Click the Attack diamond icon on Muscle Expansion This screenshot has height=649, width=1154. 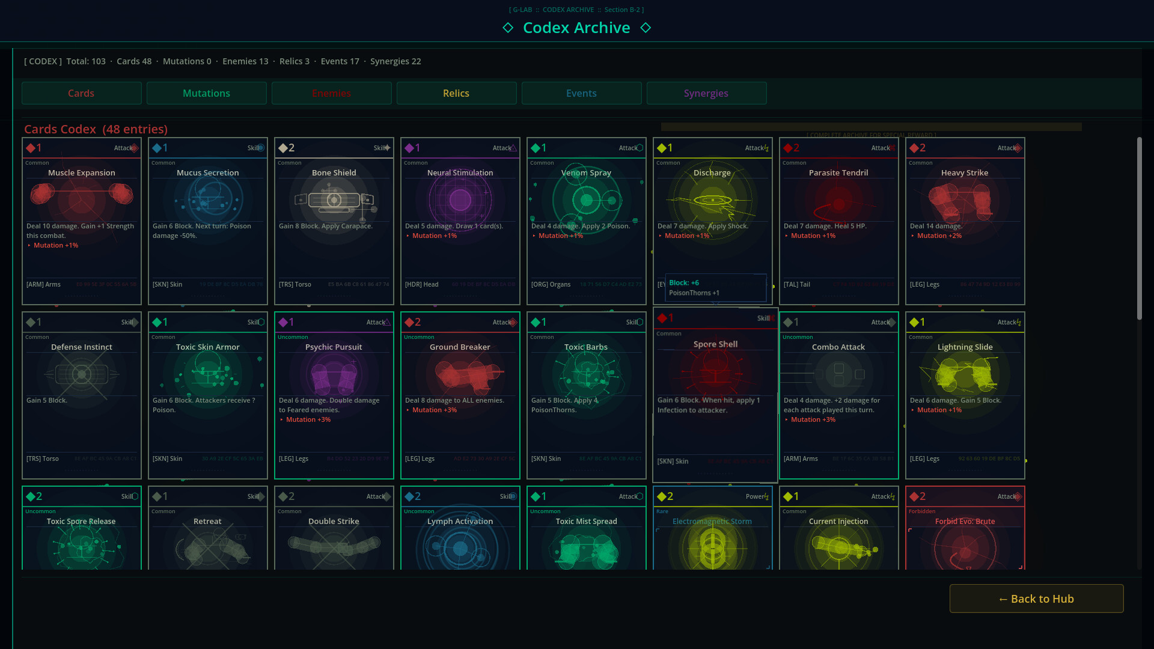[134, 148]
